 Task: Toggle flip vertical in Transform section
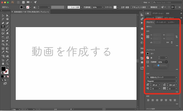(x=172, y=42)
